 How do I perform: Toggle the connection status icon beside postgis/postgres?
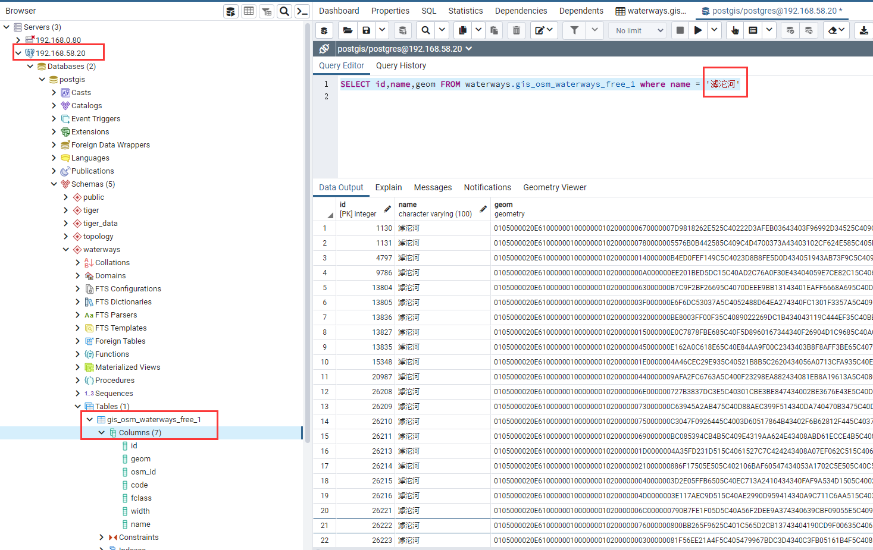(x=324, y=49)
